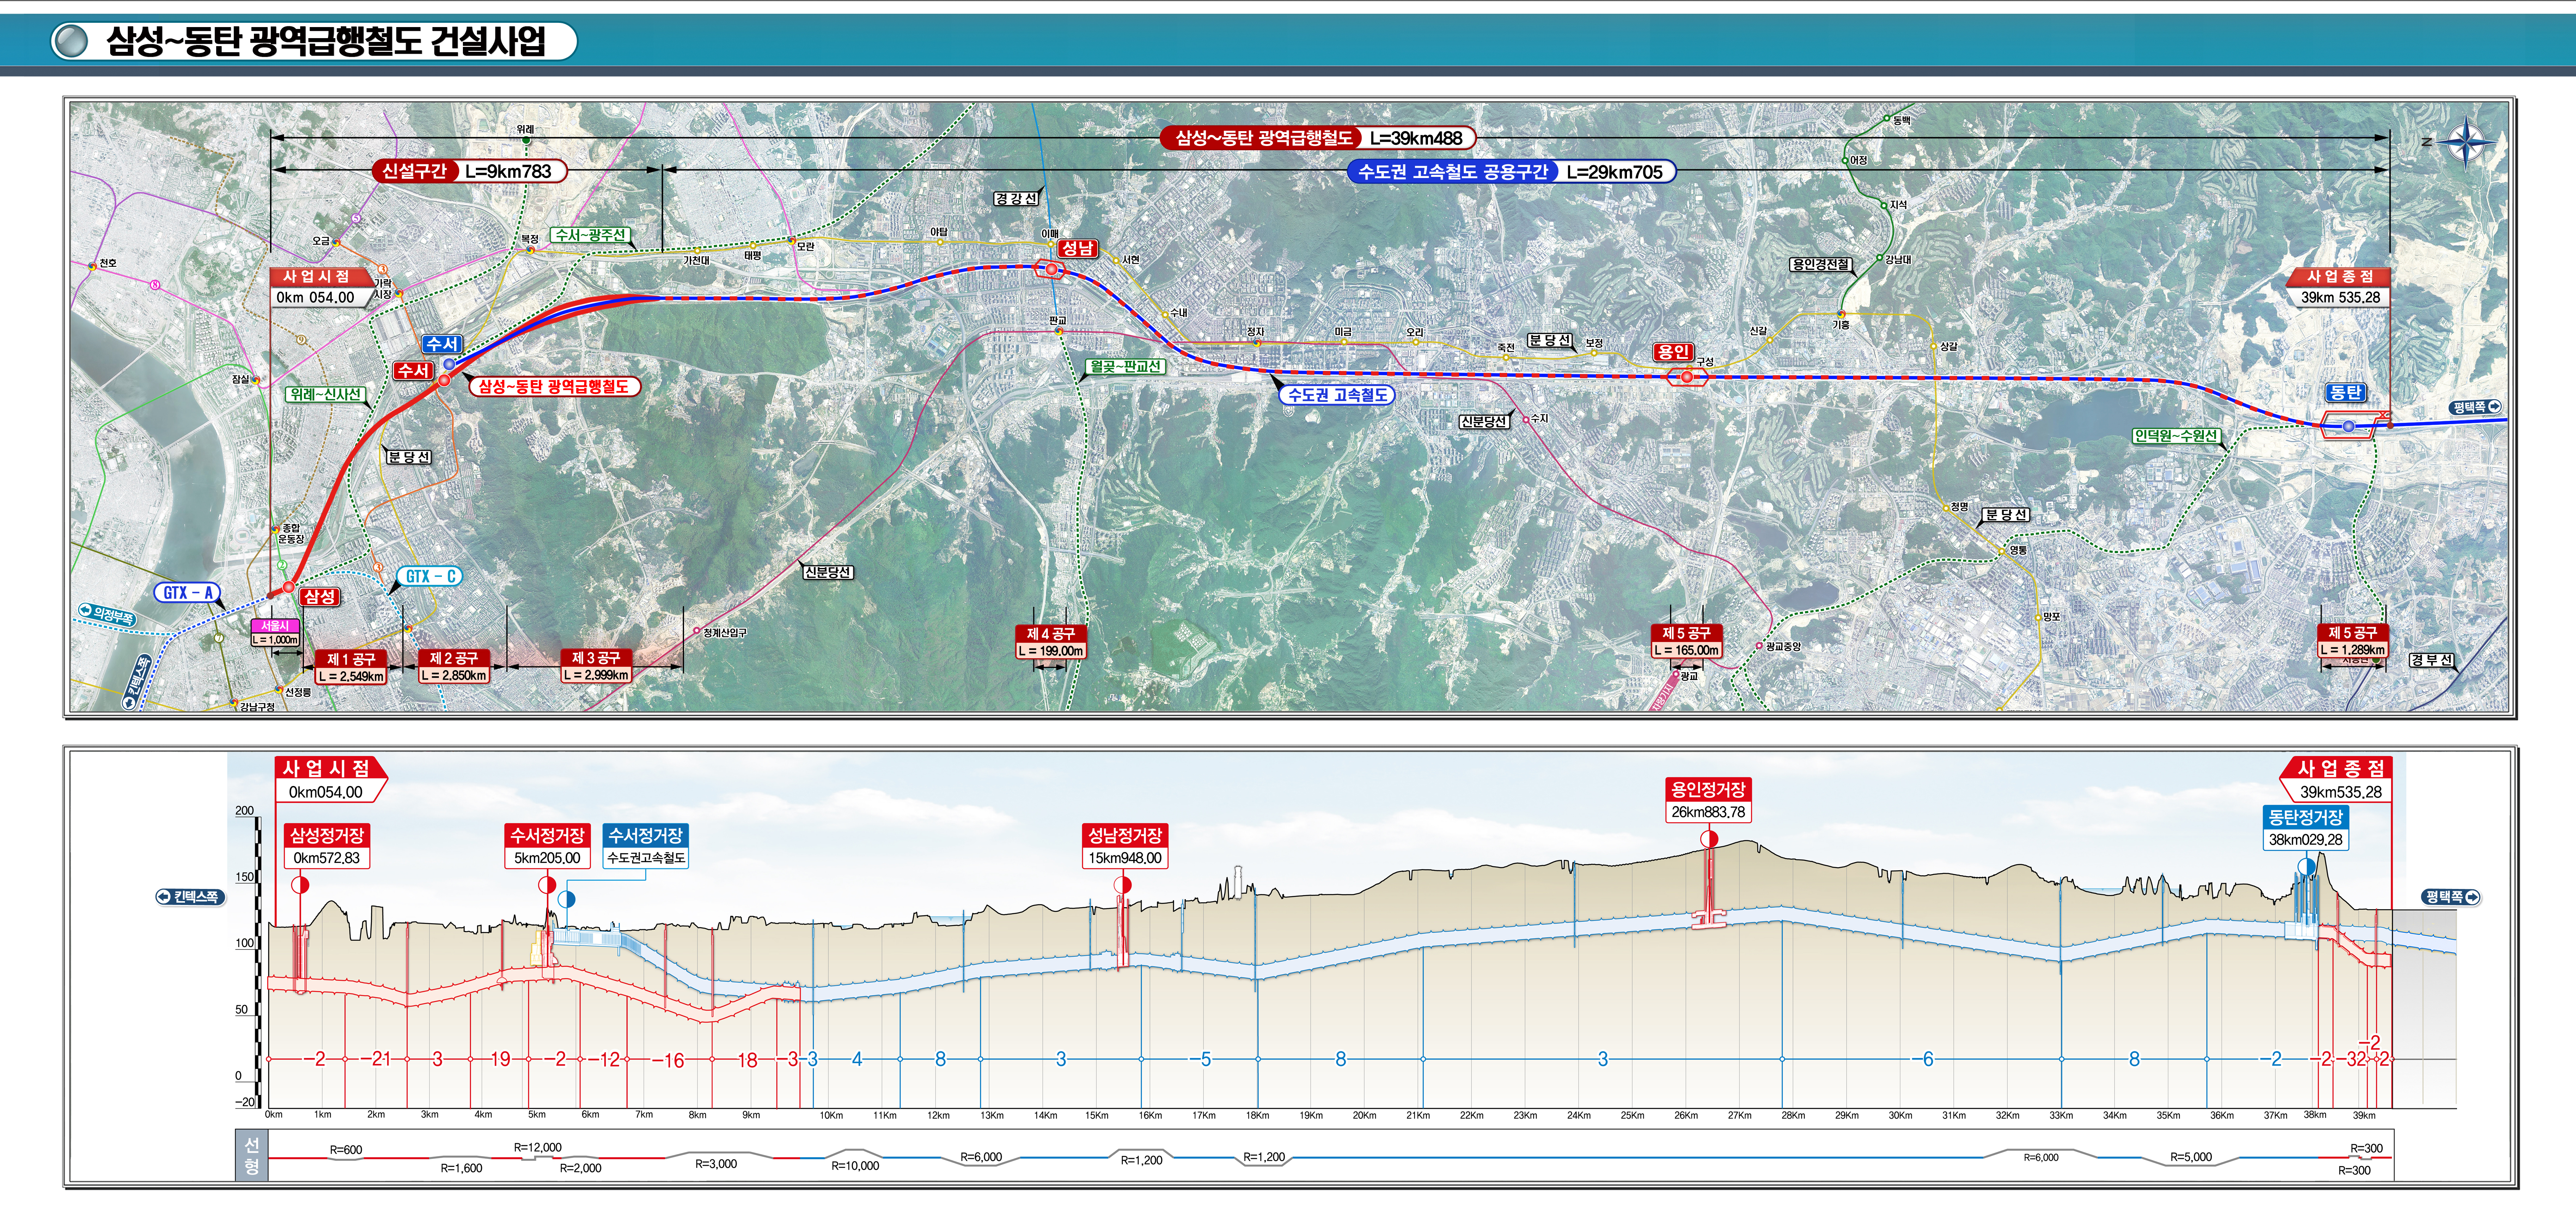Click the 의정부쪽 direction arrow on the map
Image resolution: width=2576 pixels, height=1216 pixels.
click(107, 615)
